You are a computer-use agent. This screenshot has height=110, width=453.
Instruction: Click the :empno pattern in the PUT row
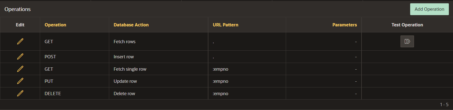pos(220,81)
